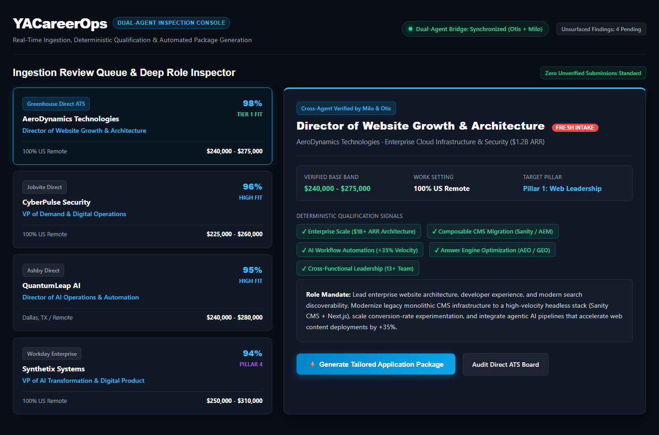This screenshot has width=659, height=435.
Task: Click the Synthetix Systems company name
Action: (54, 369)
